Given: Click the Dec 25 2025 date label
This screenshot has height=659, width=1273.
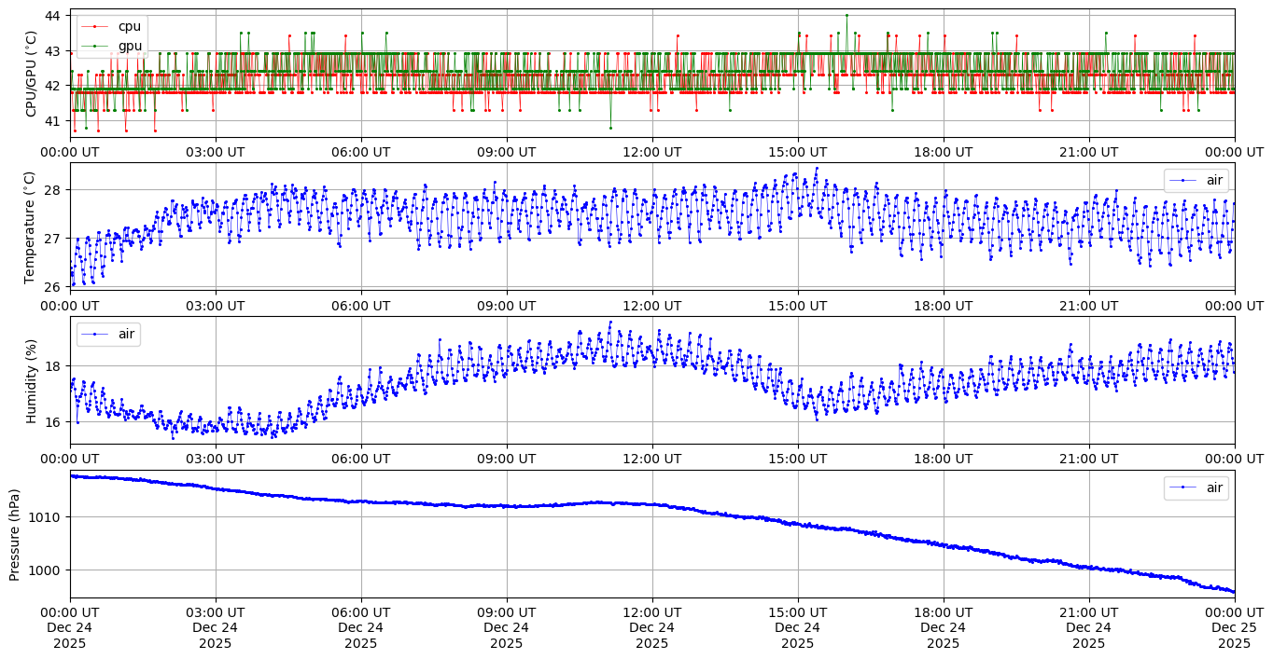Looking at the screenshot, I should click(x=1234, y=628).
